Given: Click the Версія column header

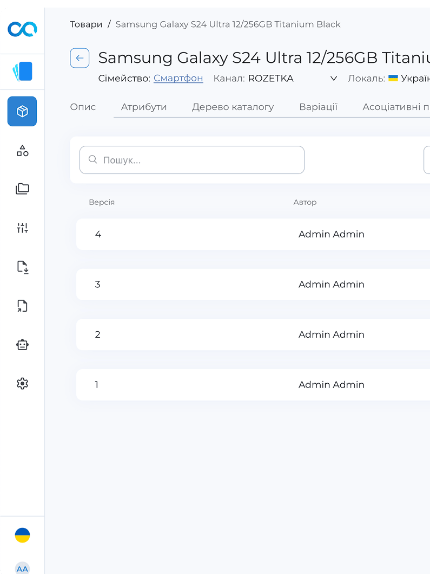Looking at the screenshot, I should 102,202.
